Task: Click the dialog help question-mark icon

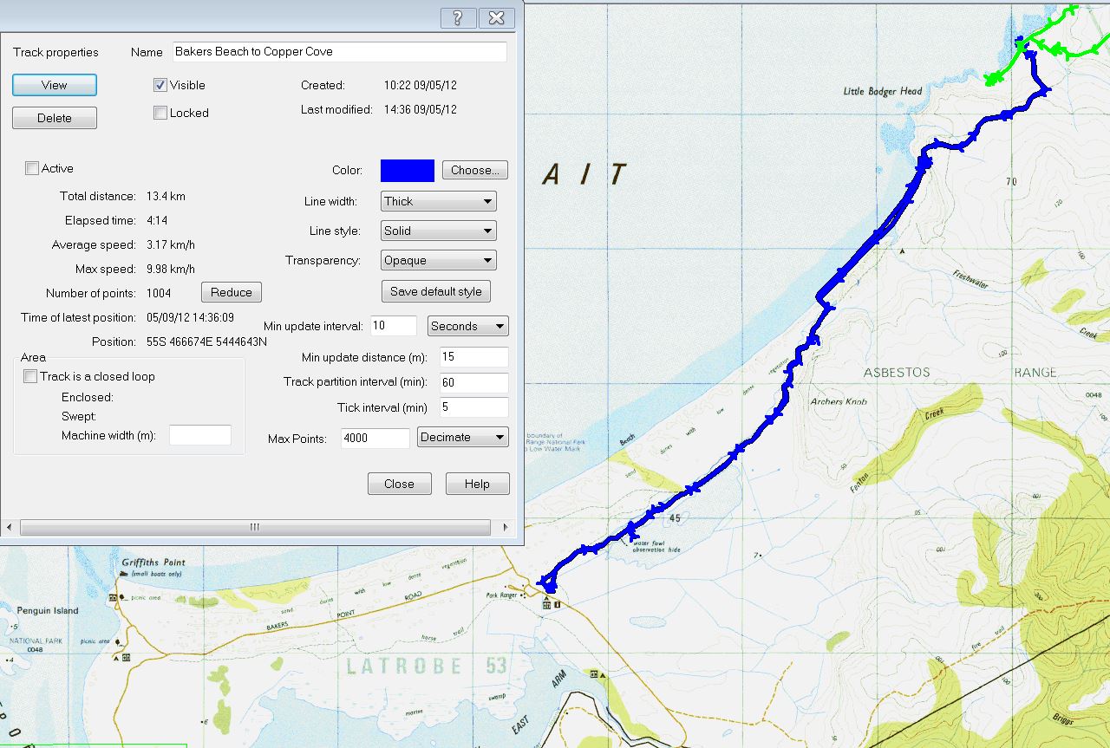Action: tap(458, 18)
